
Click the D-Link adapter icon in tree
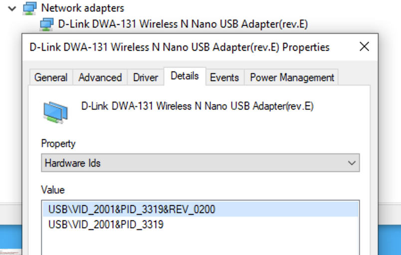pos(46,24)
